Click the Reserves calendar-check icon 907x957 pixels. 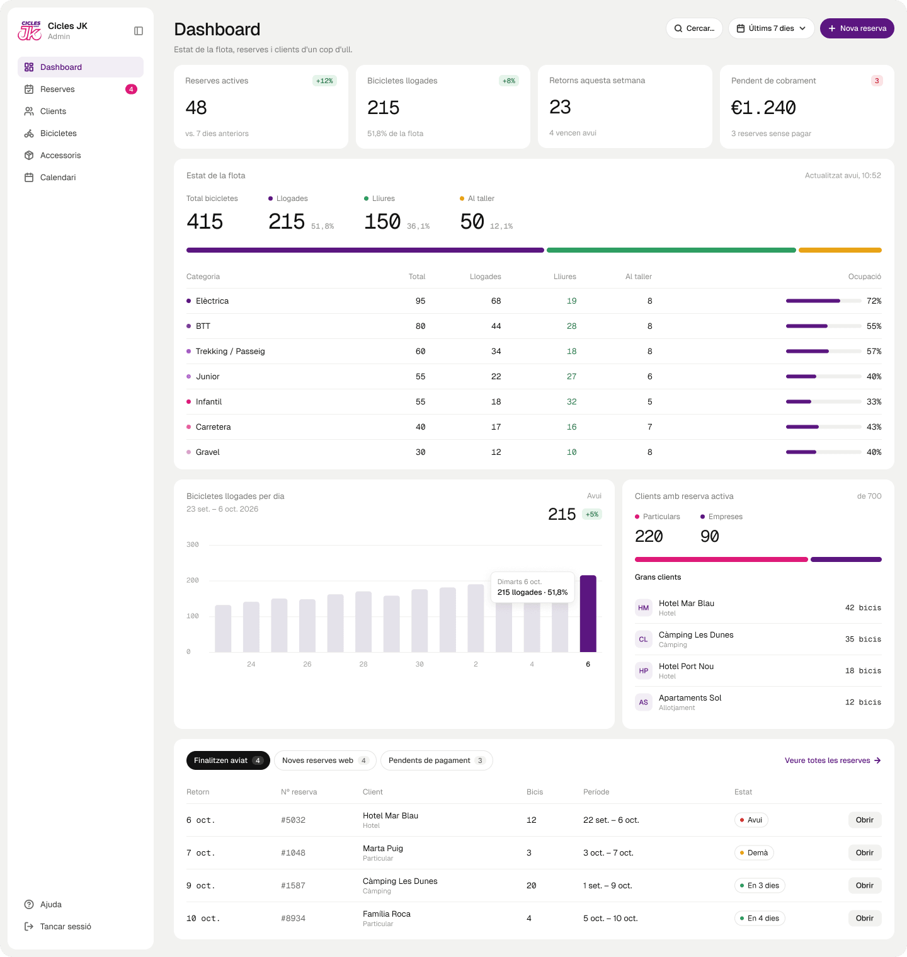(29, 89)
